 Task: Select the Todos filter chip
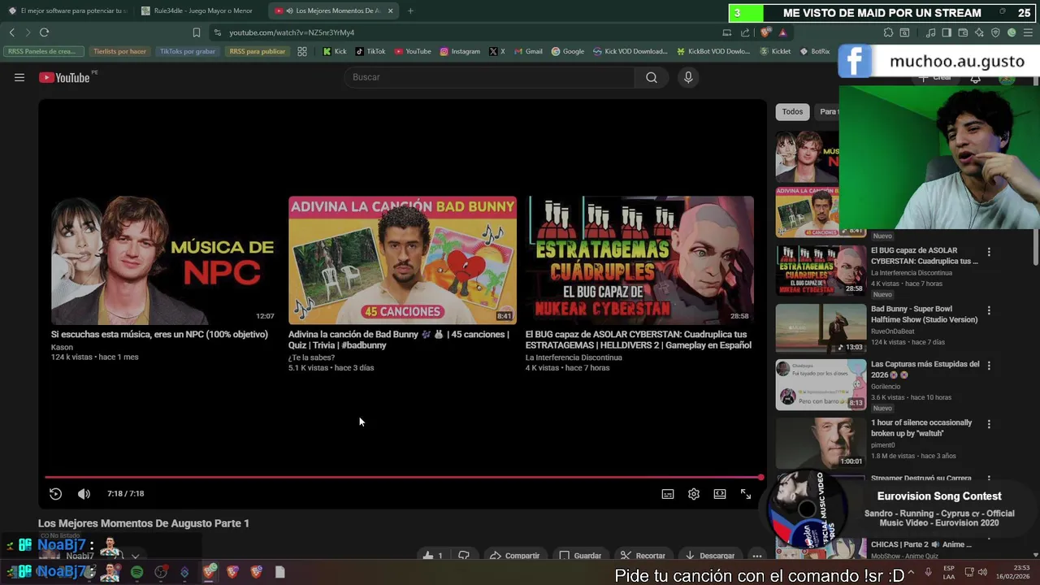(x=792, y=111)
